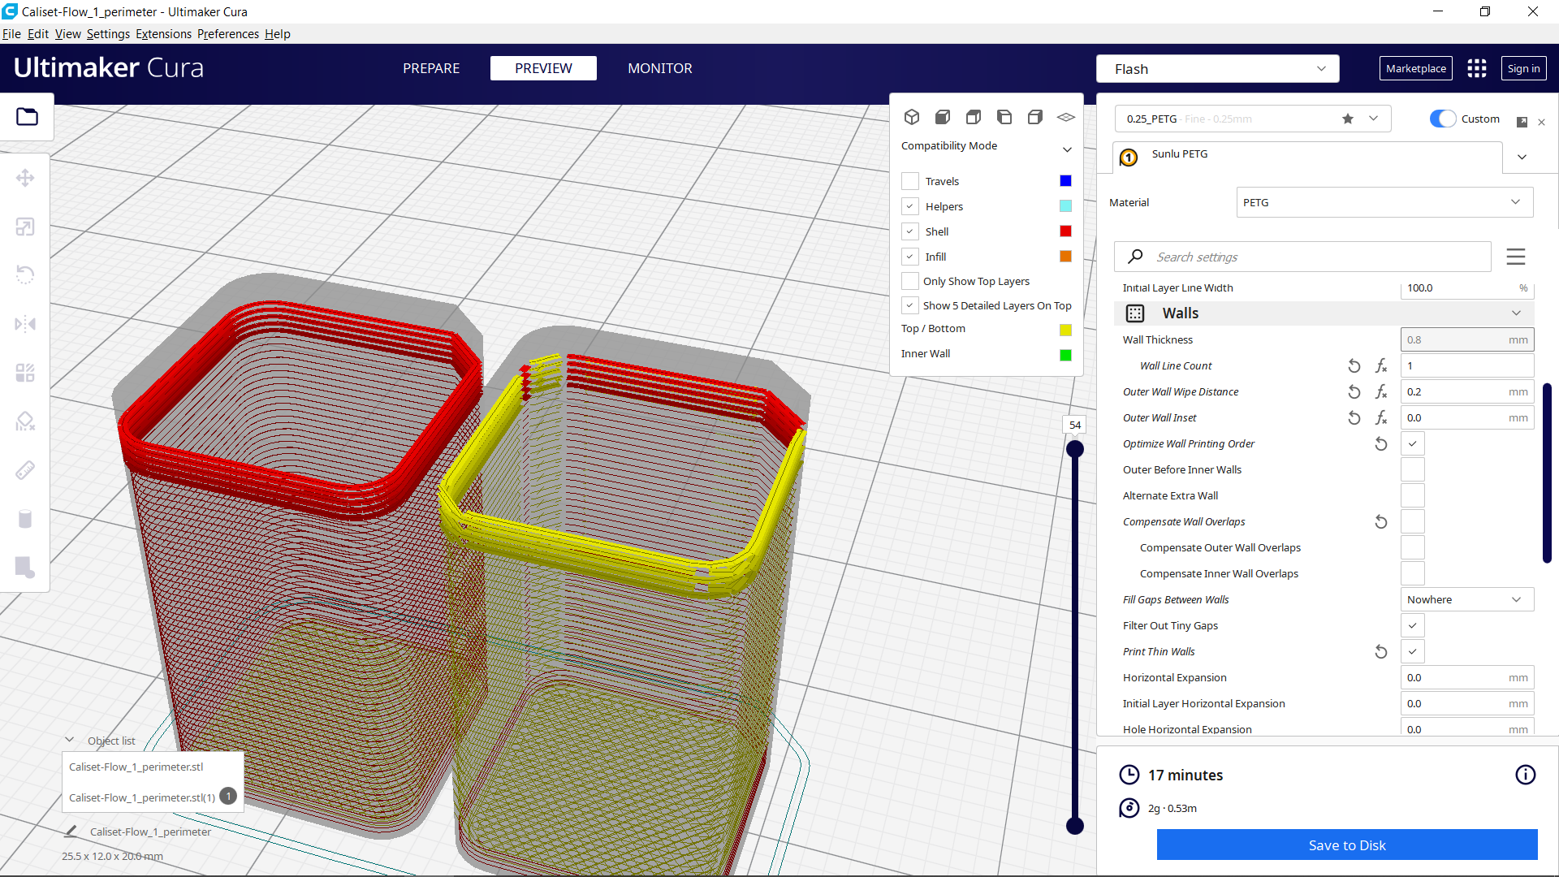Image resolution: width=1559 pixels, height=877 pixels.
Task: Open the Marketplace
Action: point(1415,68)
